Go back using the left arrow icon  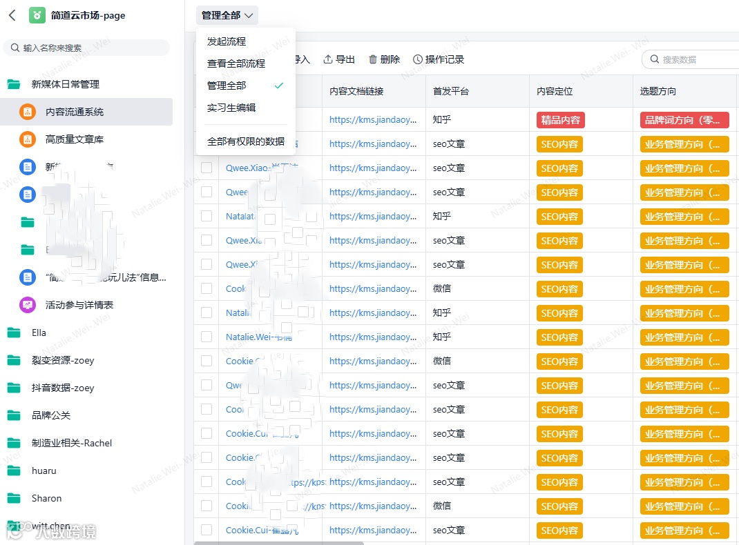point(12,16)
